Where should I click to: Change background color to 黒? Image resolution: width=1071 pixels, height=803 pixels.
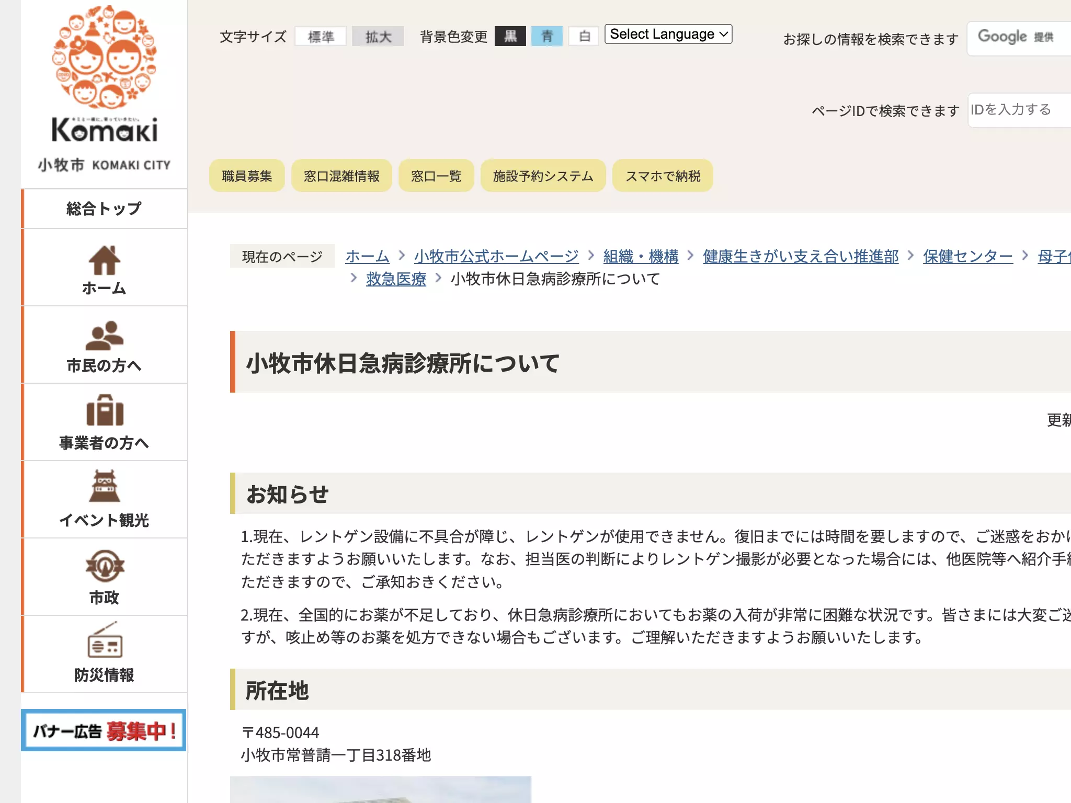510,36
